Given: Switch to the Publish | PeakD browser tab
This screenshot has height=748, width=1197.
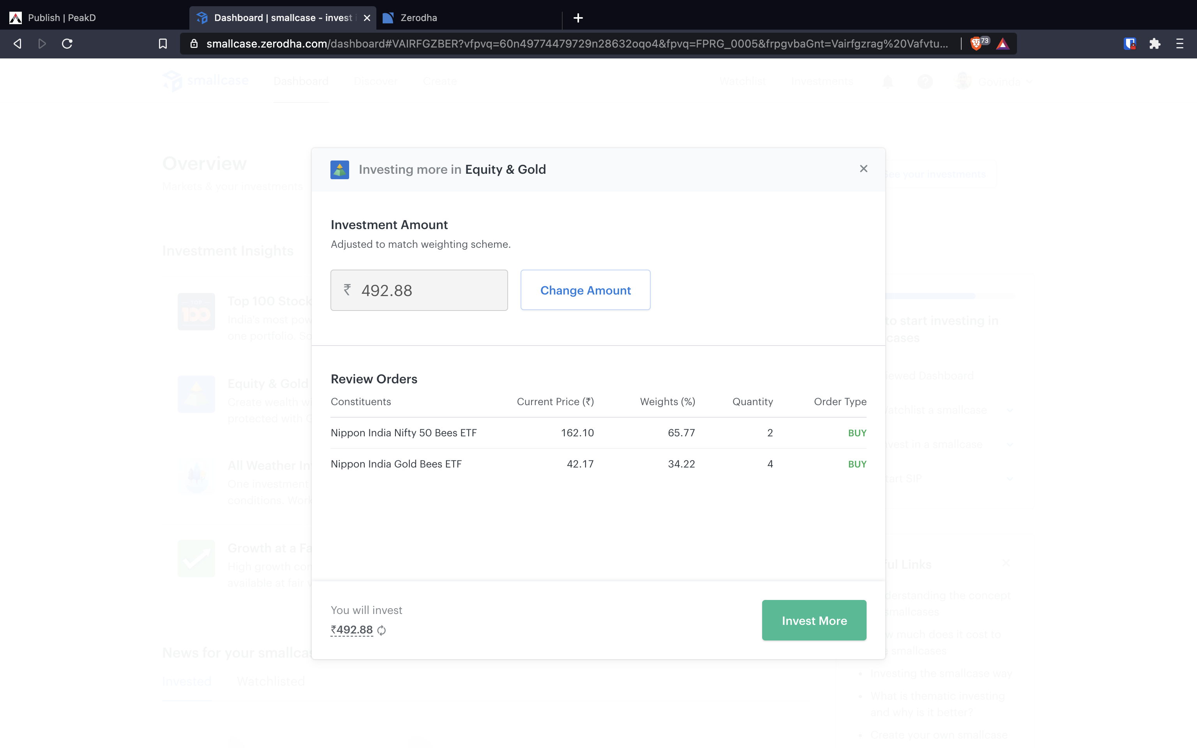Looking at the screenshot, I should click(94, 18).
